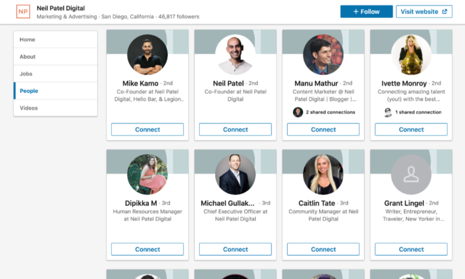Image resolution: width=465 pixels, height=279 pixels.
Task: Follow Neil Patel Digital
Action: pyautogui.click(x=367, y=11)
